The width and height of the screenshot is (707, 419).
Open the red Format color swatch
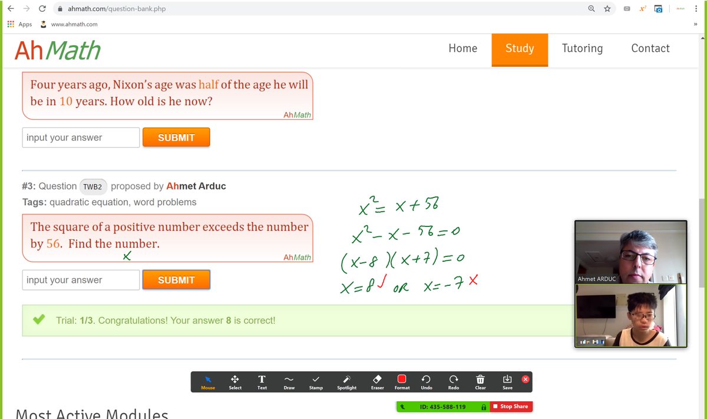coord(402,379)
